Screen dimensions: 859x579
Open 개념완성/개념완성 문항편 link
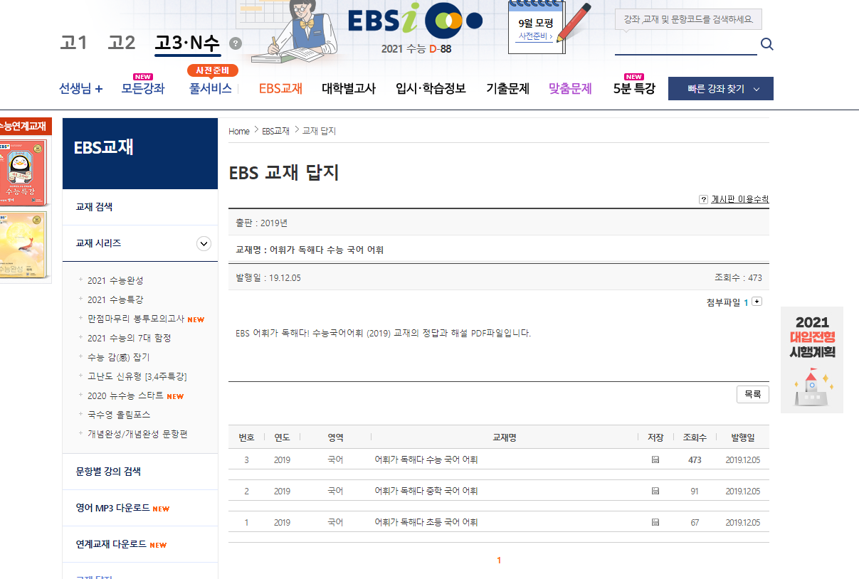coord(137,434)
